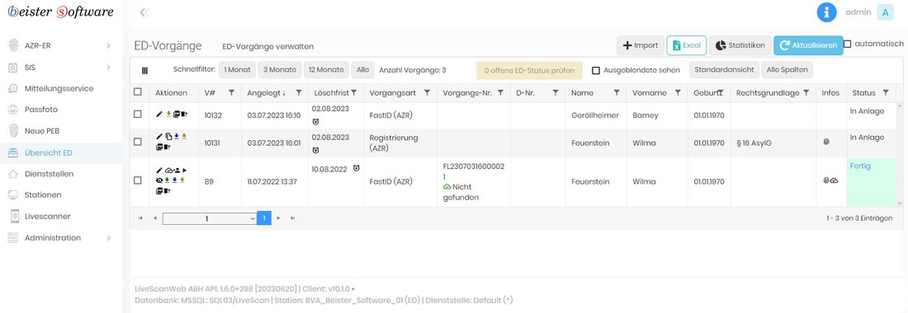Open the Angelegt column filter

[299, 92]
